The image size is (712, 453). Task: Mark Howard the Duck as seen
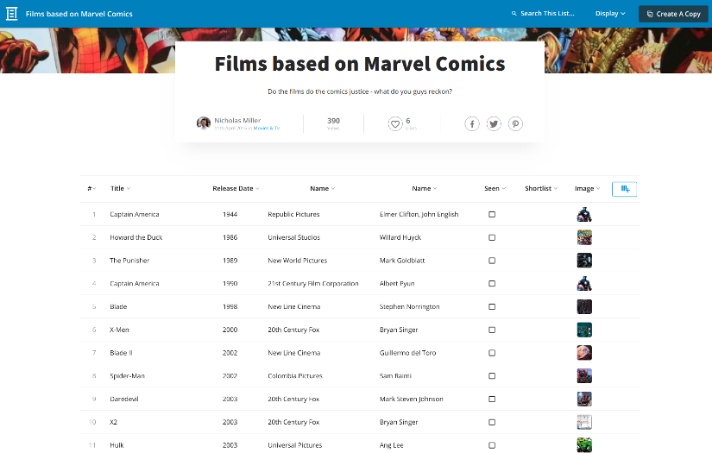pyautogui.click(x=492, y=237)
